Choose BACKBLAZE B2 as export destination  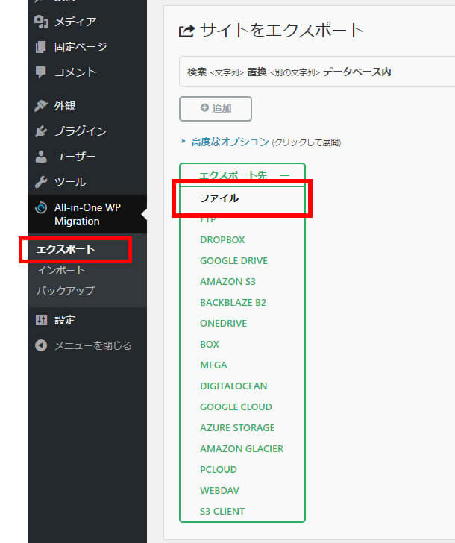233,302
